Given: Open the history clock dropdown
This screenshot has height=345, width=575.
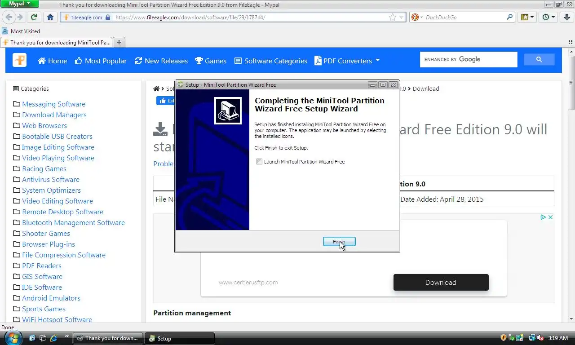Looking at the screenshot, I should (549, 17).
